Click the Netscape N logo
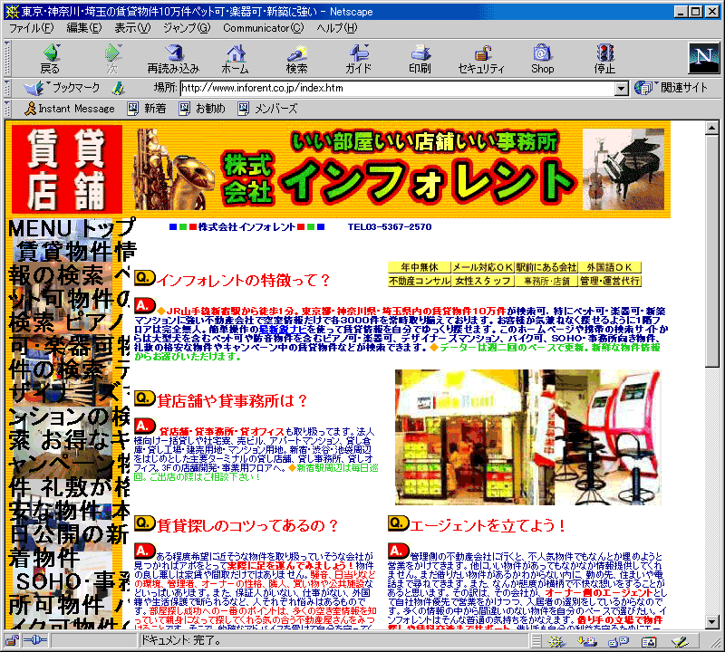Image resolution: width=725 pixels, height=652 pixels. 704,58
